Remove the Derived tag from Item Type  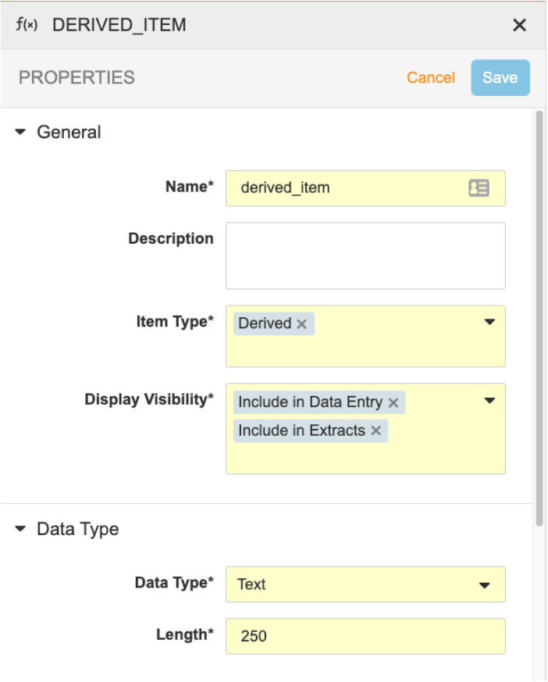click(302, 324)
